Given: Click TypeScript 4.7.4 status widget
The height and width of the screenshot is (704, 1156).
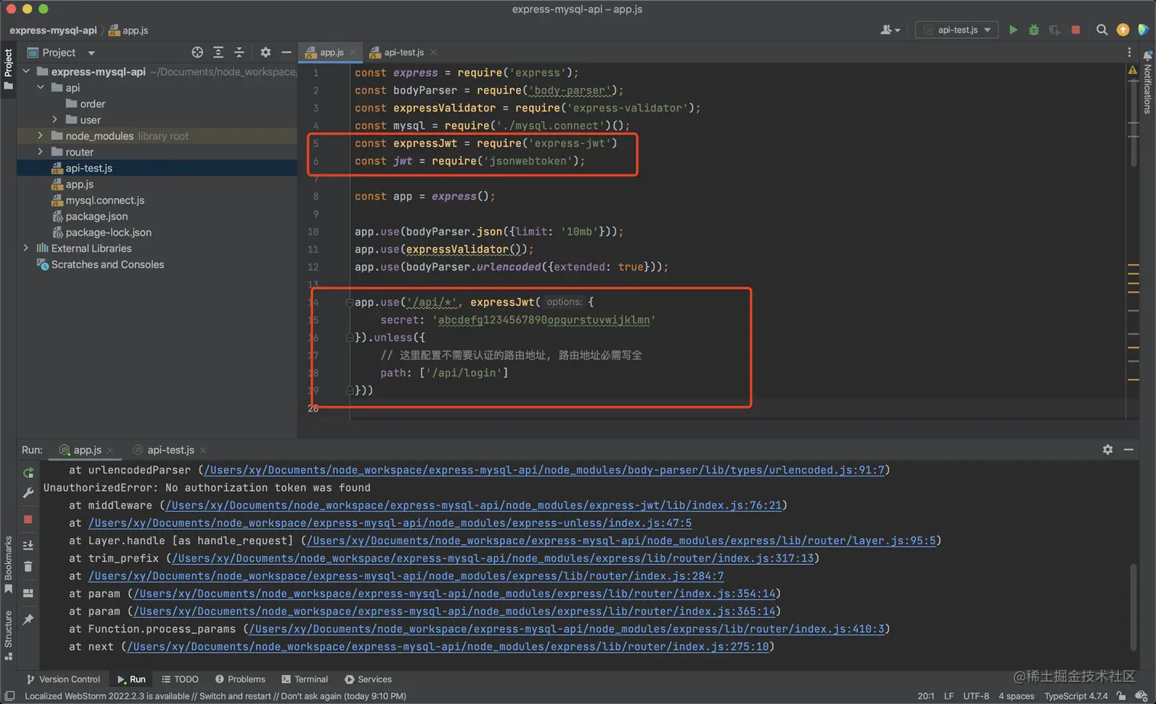Looking at the screenshot, I should pos(1076,696).
